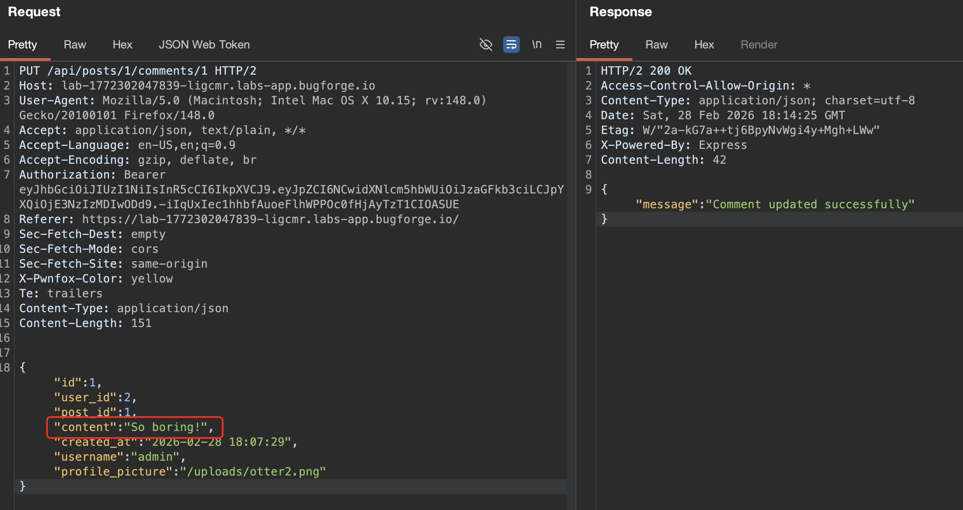The height and width of the screenshot is (510, 963).
Task: Switch to the response Raw tab
Action: [656, 45]
